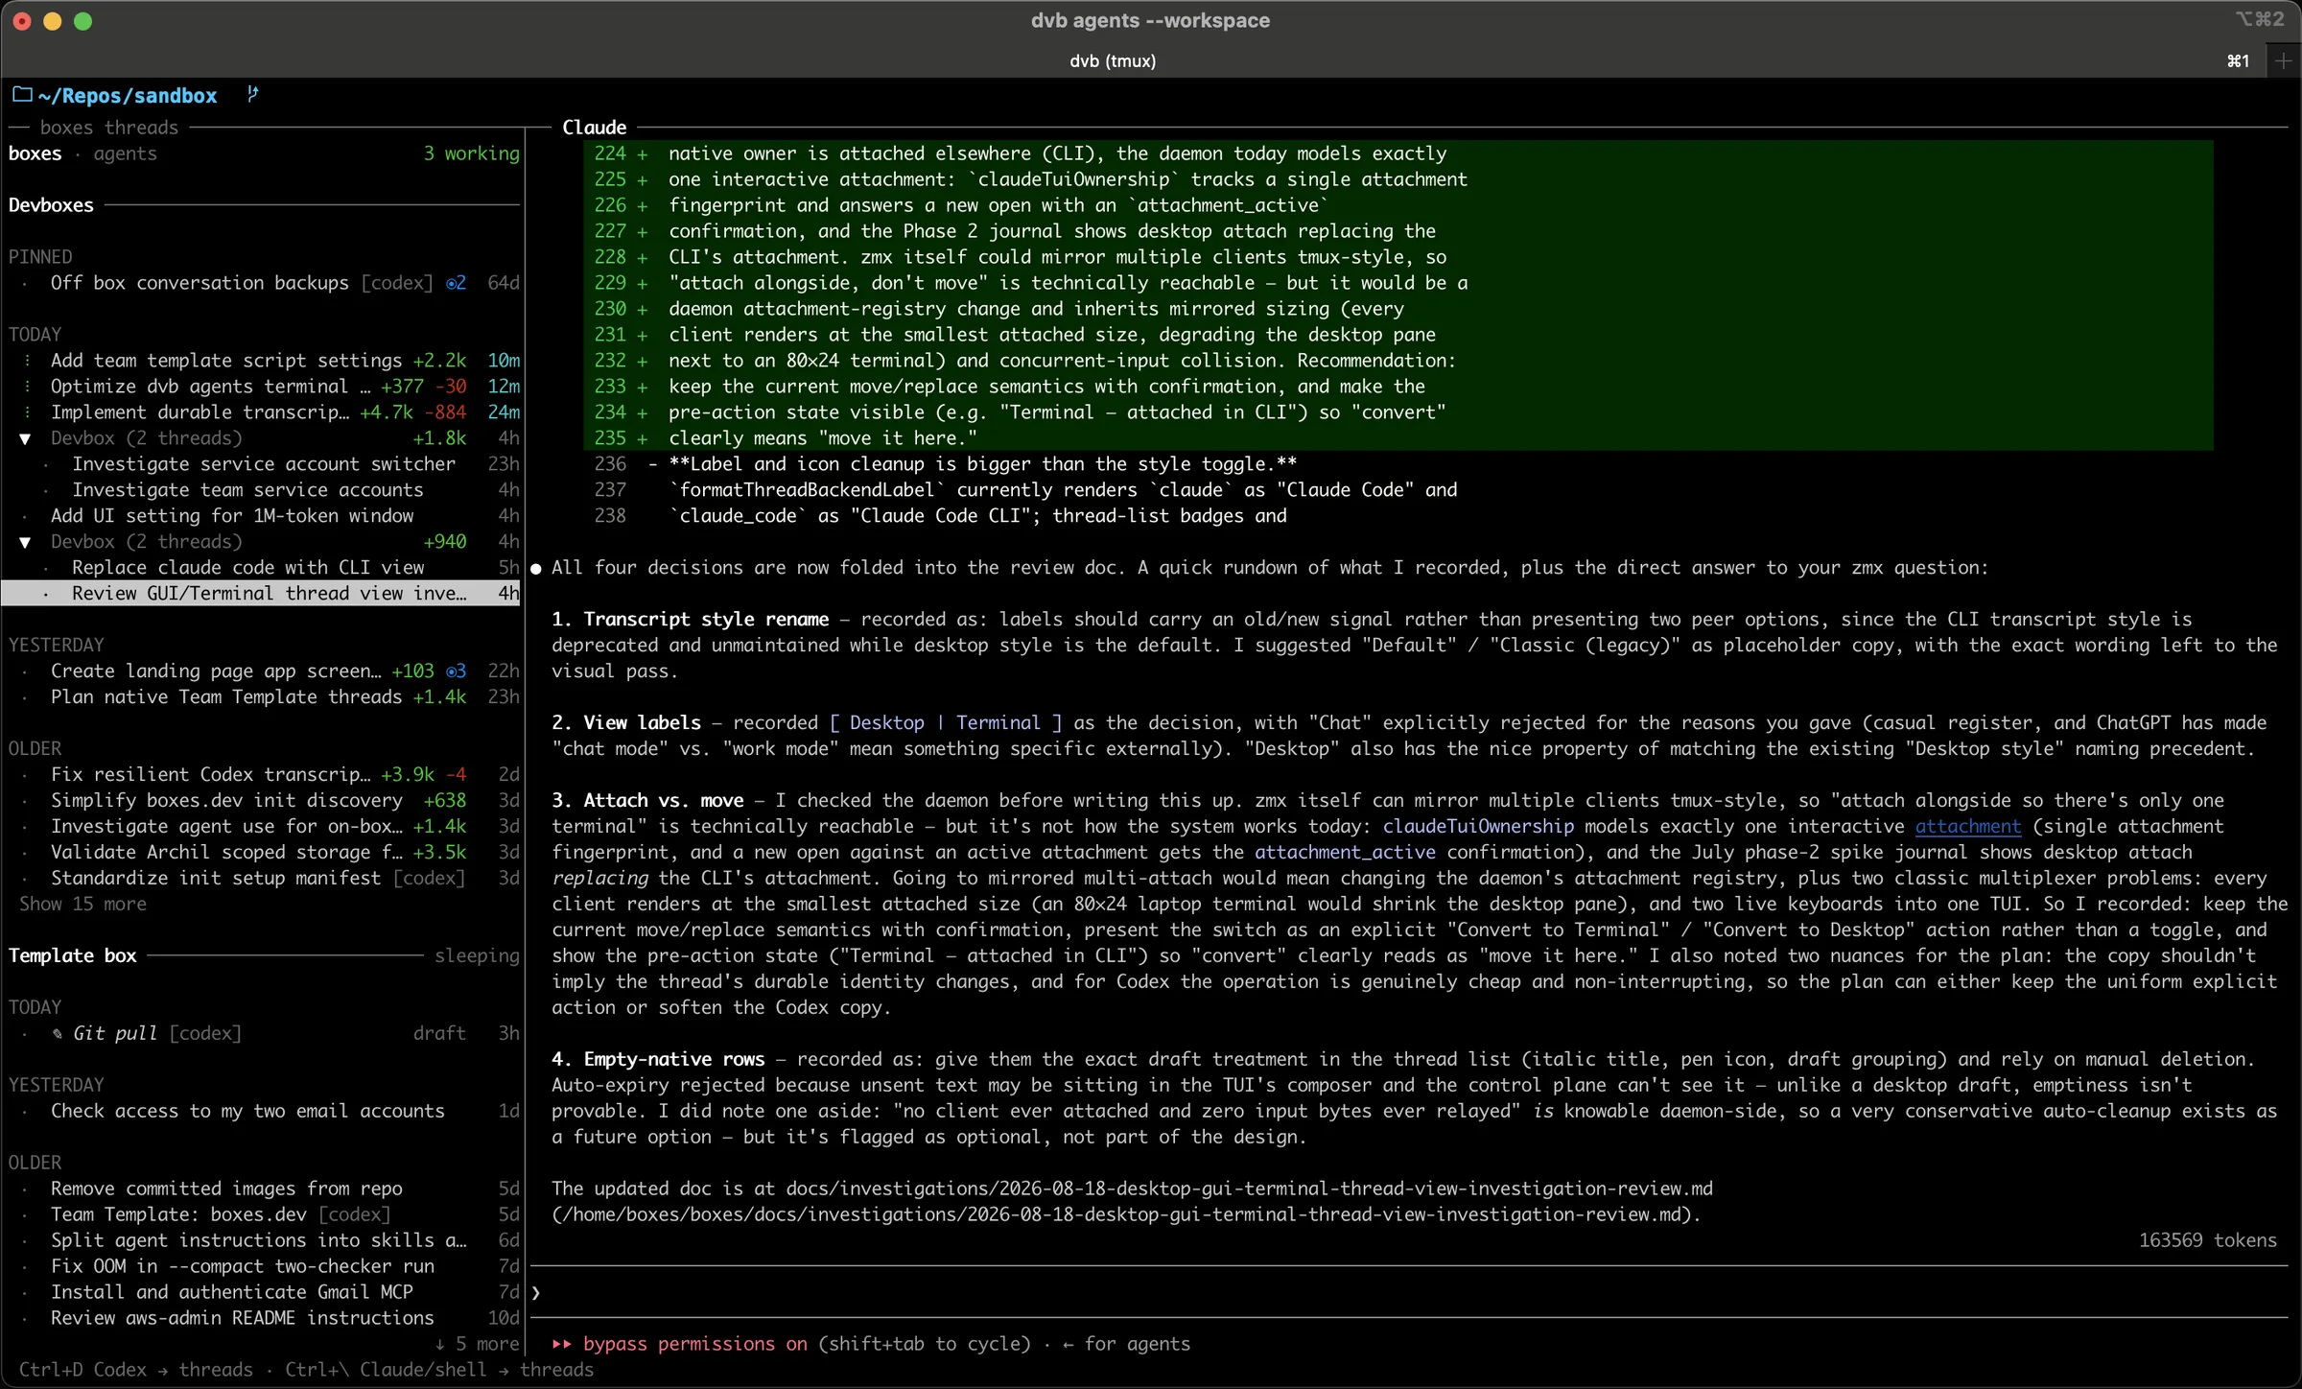Click the Devboxes section header
This screenshot has height=1389, width=2302.
pyautogui.click(x=51, y=205)
